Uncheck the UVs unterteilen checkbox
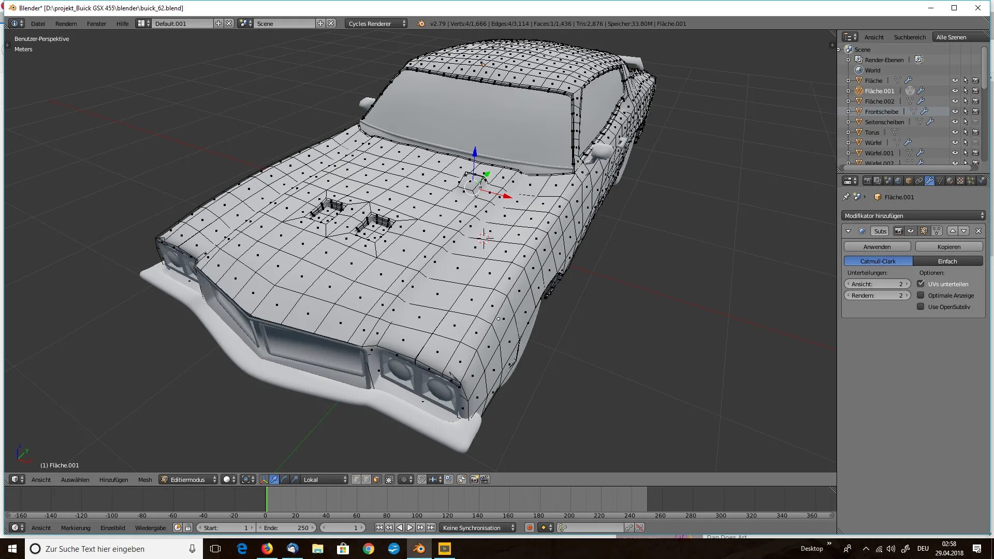994x559 pixels. (x=920, y=284)
